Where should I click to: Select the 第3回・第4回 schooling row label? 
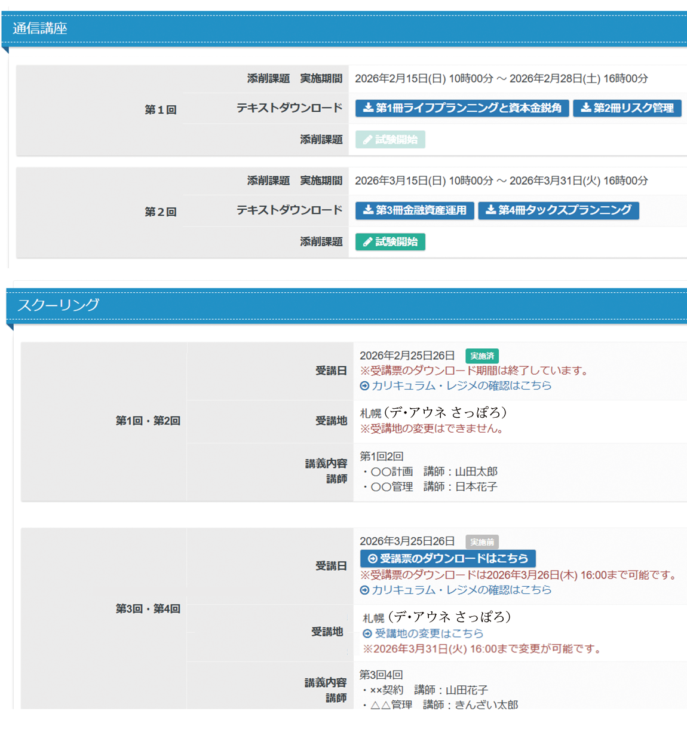coord(148,609)
